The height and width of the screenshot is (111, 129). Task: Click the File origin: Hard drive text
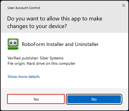pos(42,64)
